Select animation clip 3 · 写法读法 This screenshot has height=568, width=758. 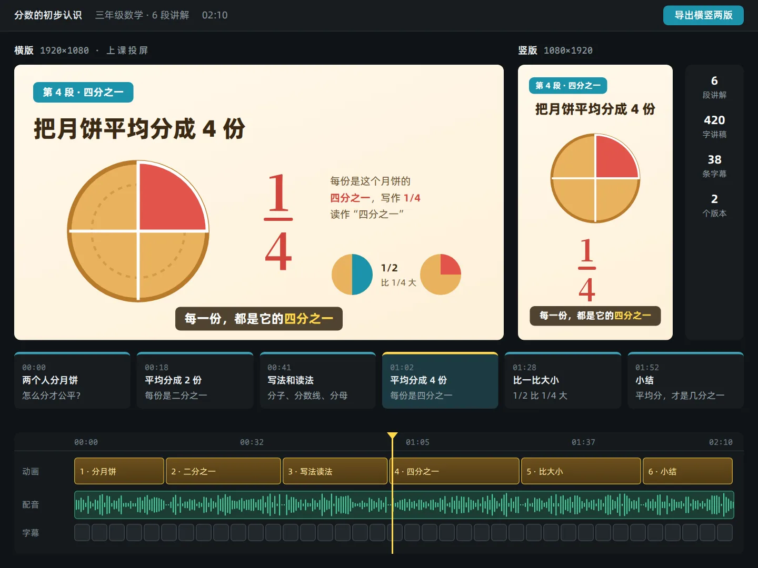click(x=335, y=471)
